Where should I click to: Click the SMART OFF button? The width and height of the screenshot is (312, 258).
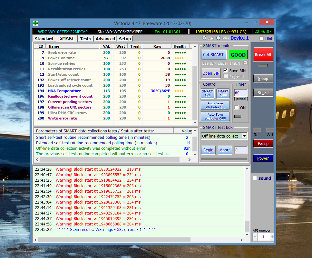click(x=223, y=93)
